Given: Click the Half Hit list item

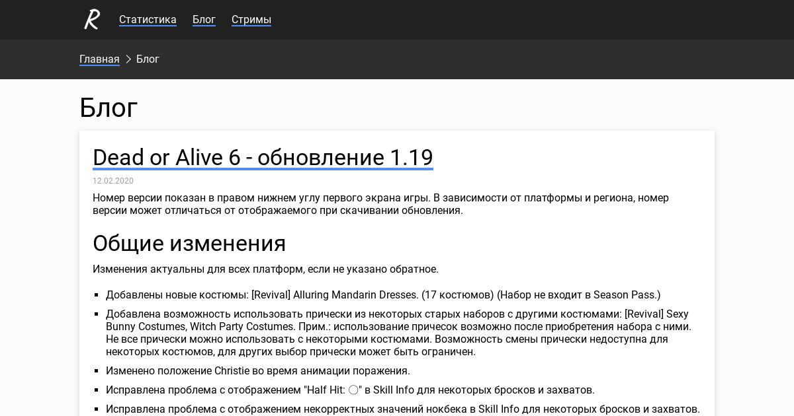Looking at the screenshot, I should (350, 390).
